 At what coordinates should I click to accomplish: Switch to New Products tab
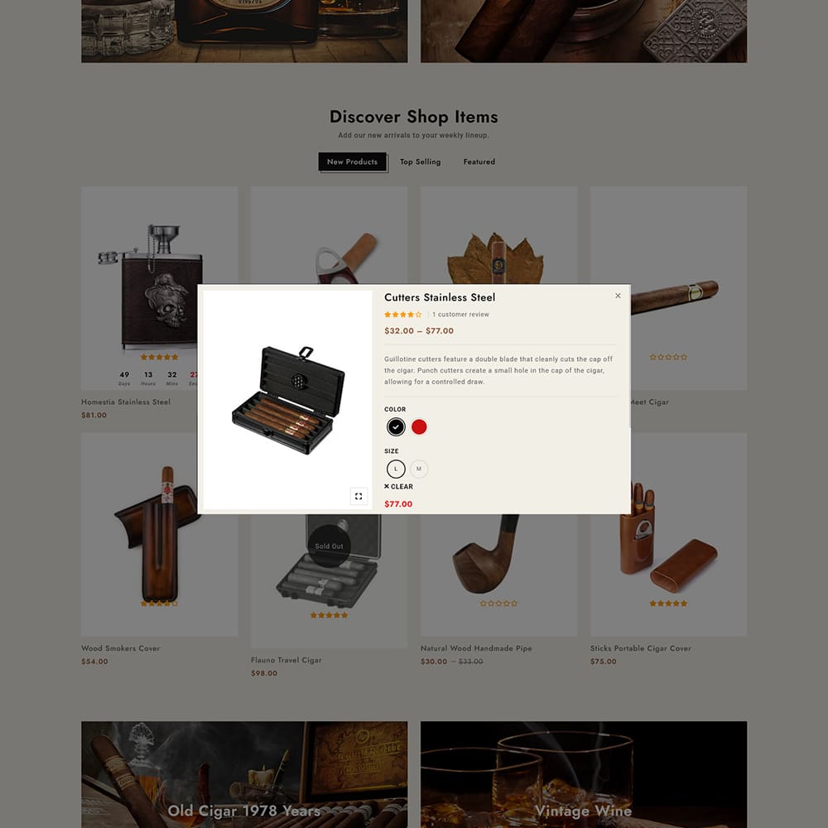[x=352, y=161]
